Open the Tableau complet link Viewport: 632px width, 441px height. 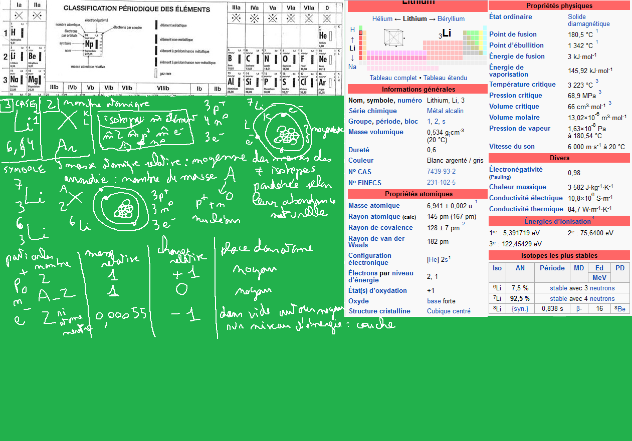pyautogui.click(x=393, y=78)
